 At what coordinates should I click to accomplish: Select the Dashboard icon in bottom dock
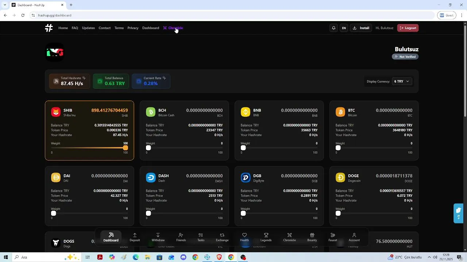click(111, 237)
